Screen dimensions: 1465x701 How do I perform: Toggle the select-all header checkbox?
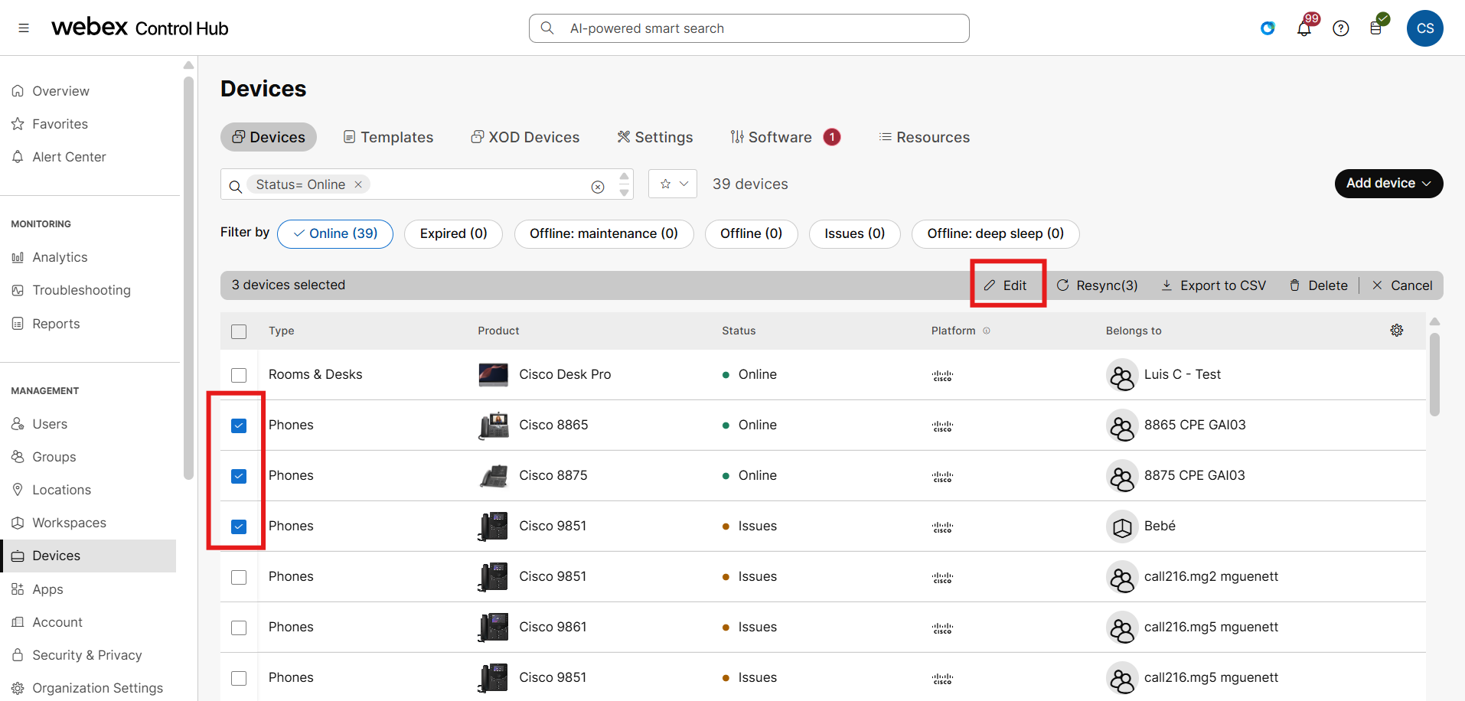click(x=239, y=331)
